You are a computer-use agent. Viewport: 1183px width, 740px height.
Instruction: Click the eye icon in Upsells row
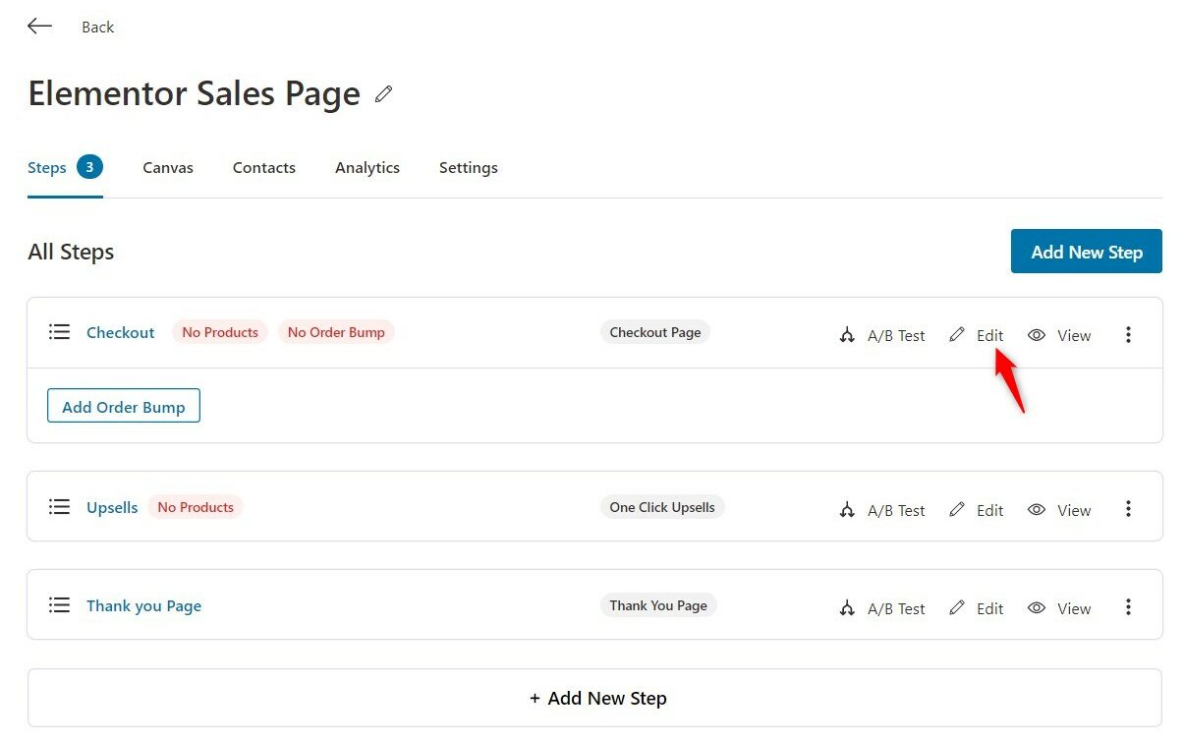(1037, 510)
